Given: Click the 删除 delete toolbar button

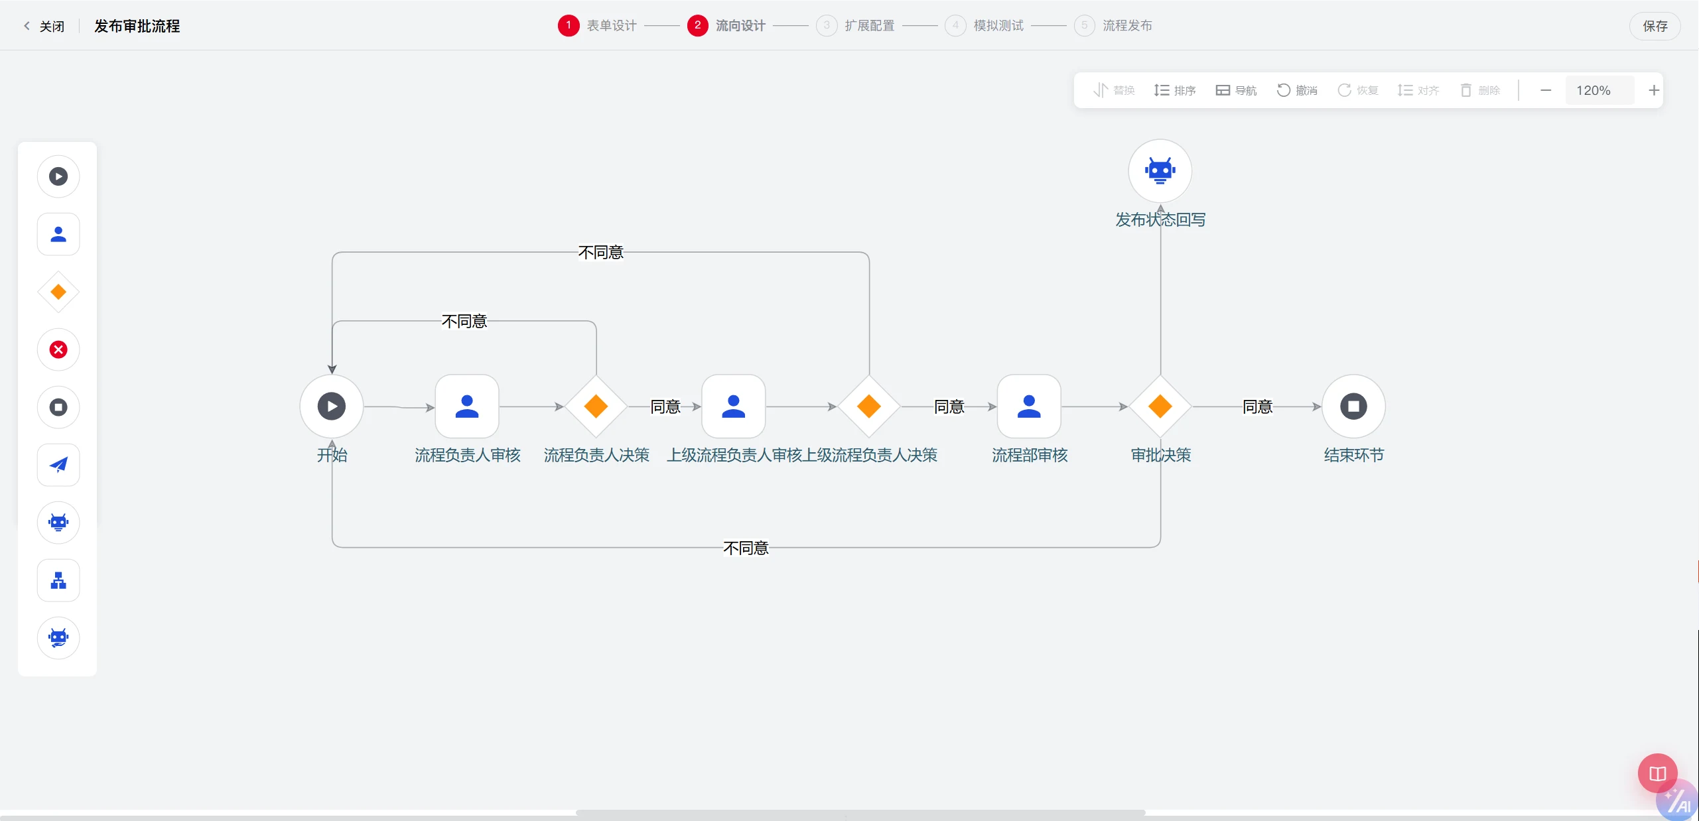Looking at the screenshot, I should click(1480, 90).
